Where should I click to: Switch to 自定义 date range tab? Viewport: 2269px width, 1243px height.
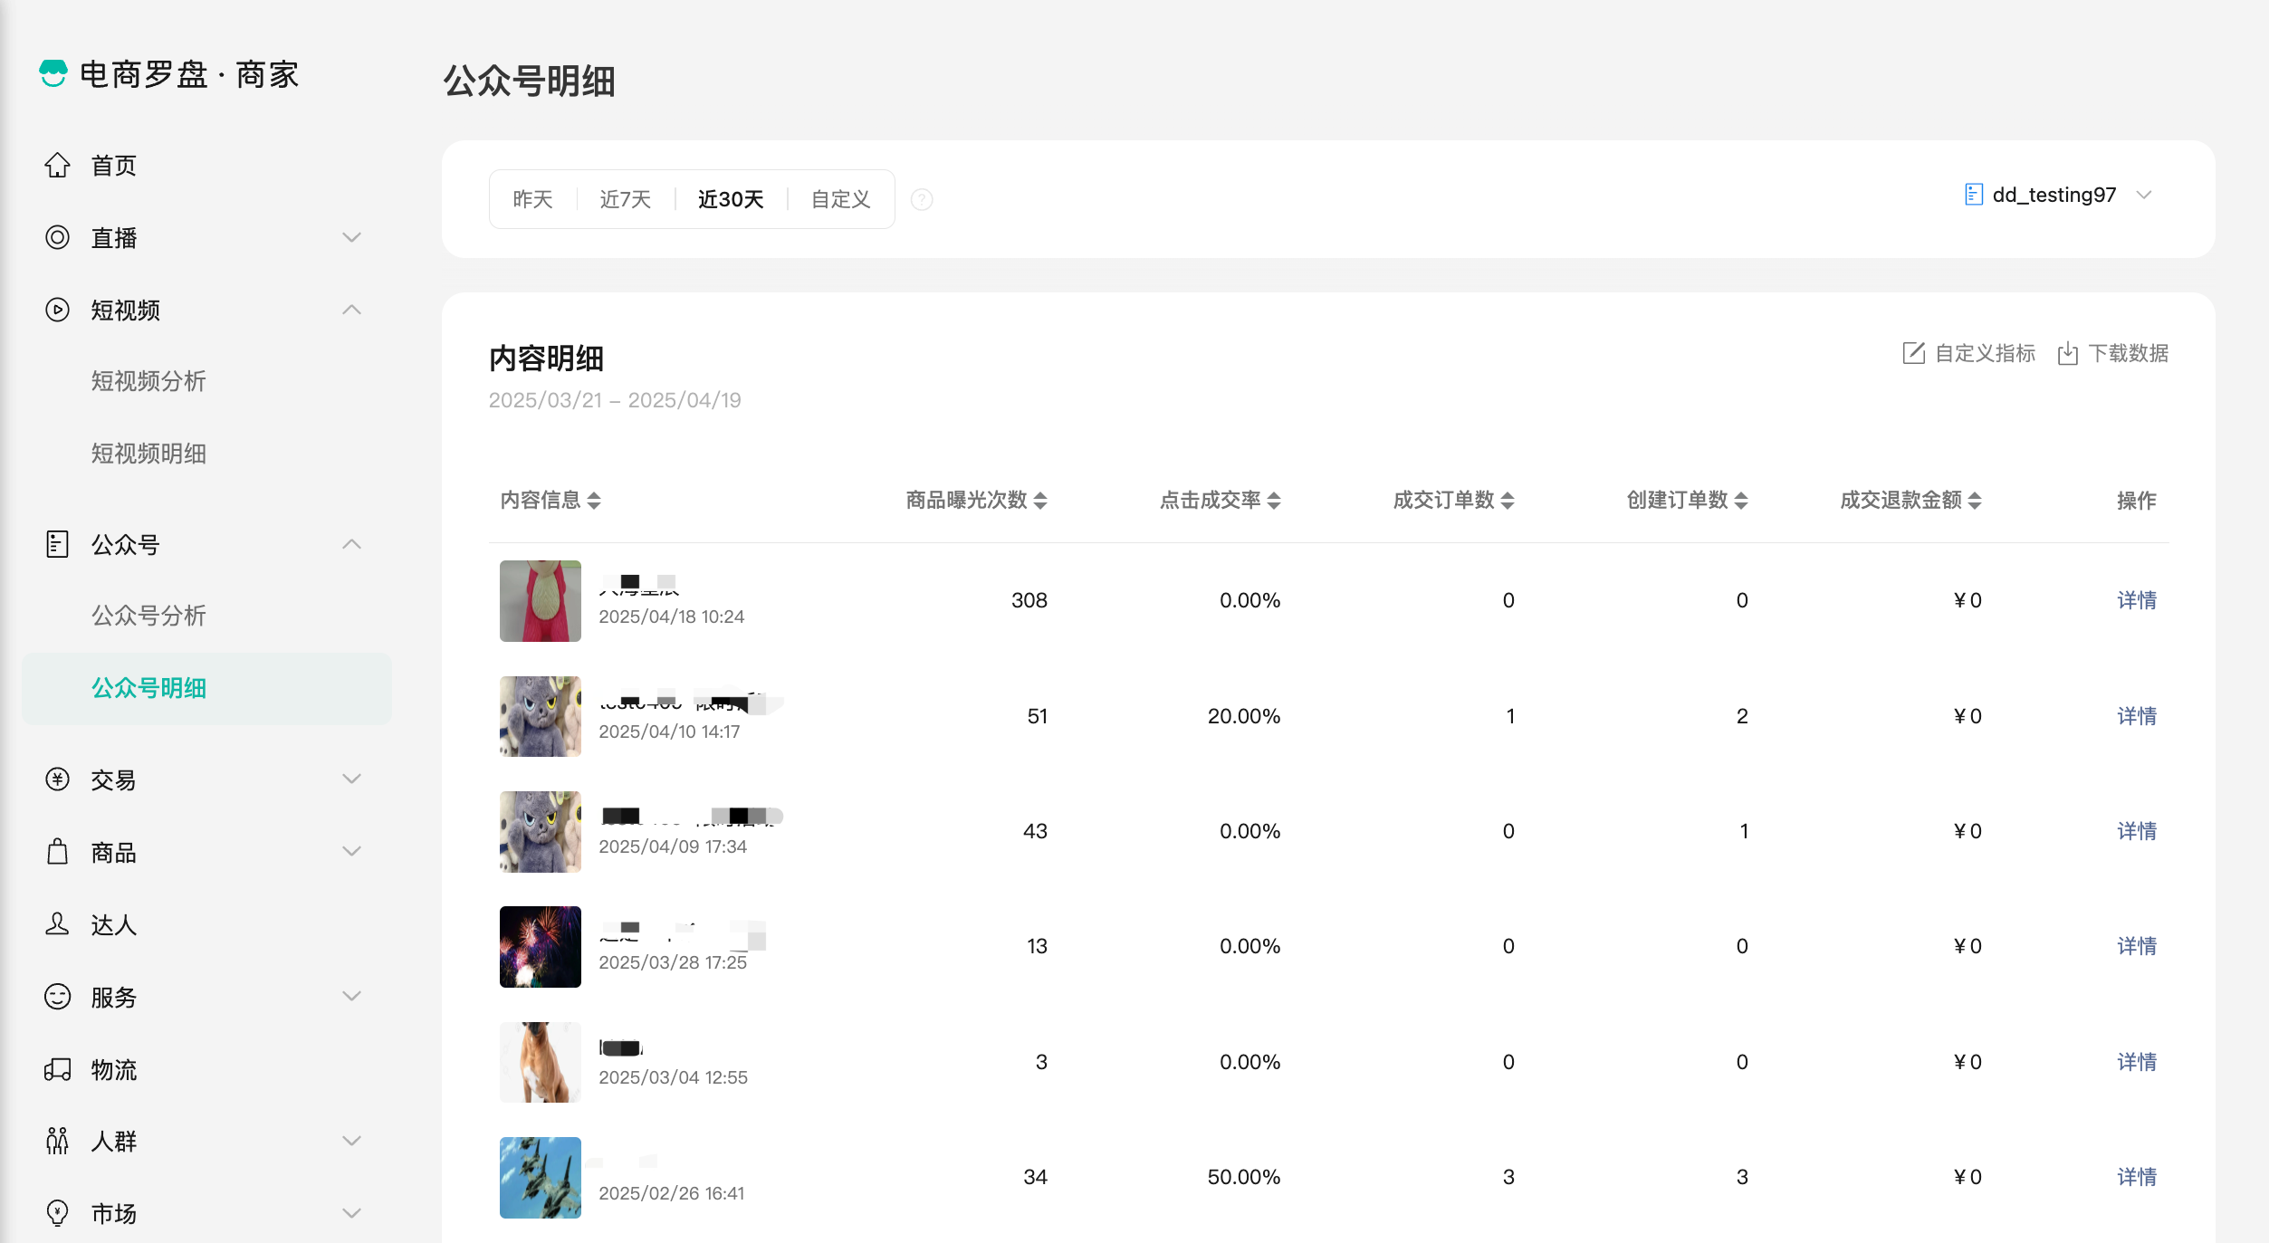pos(840,199)
